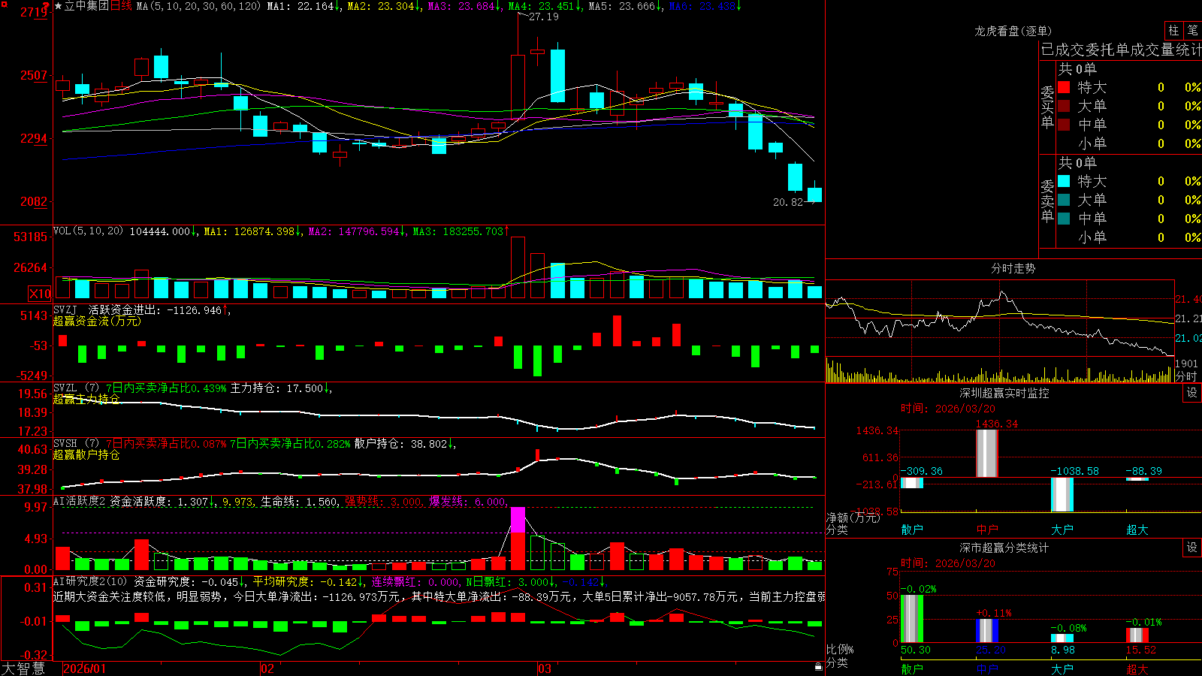
Task: Click the red 特大 buy-order swatch
Action: point(1064,87)
